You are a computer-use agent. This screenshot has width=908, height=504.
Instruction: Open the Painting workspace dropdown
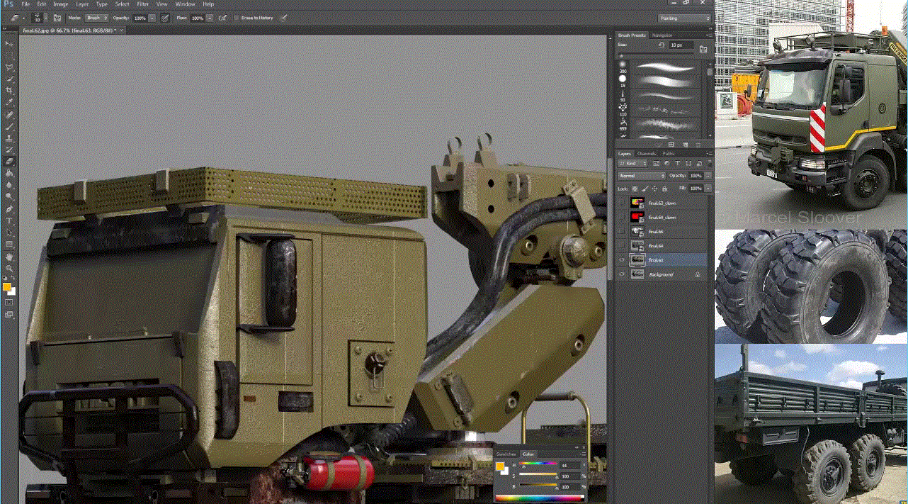coord(683,18)
